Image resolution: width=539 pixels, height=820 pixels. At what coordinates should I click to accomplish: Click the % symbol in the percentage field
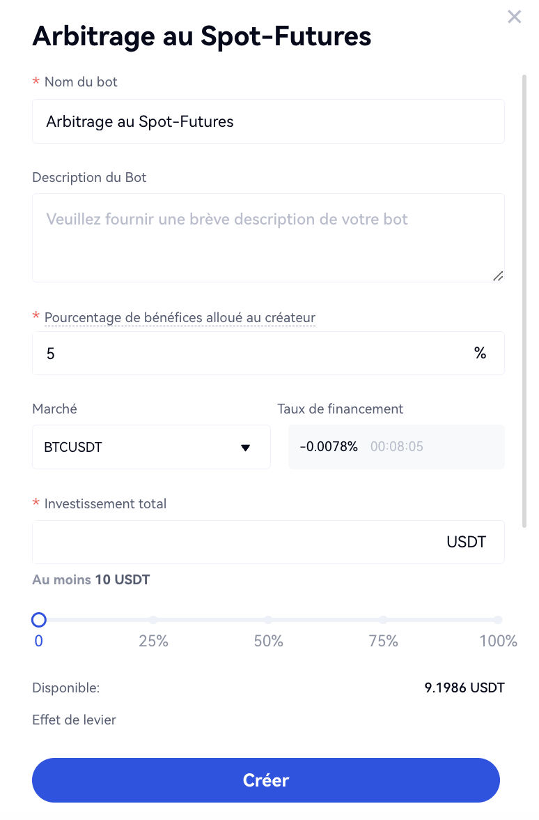480,354
